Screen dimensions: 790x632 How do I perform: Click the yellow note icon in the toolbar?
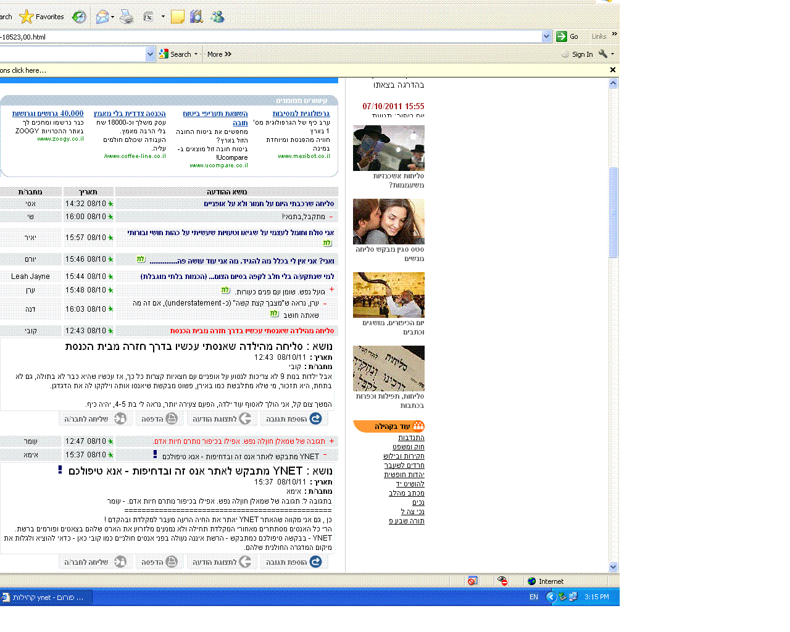178,17
